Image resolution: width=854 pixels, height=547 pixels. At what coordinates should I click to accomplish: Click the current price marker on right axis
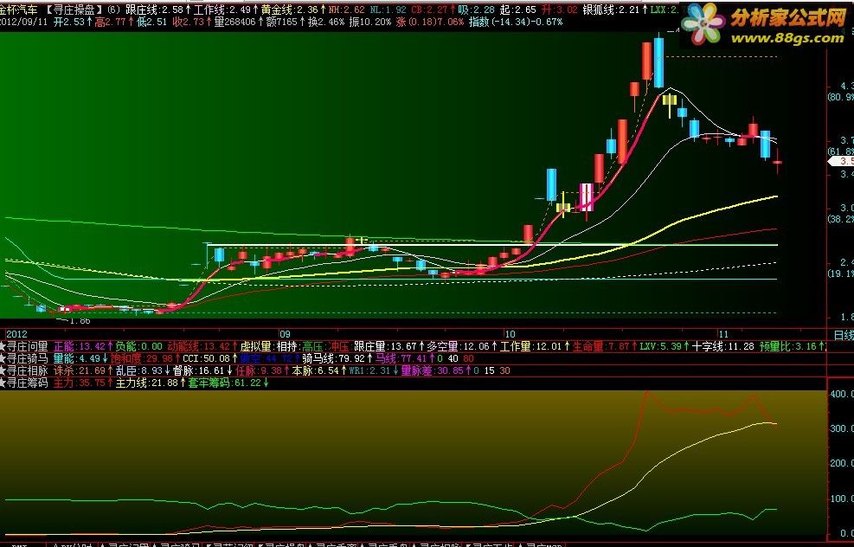841,161
